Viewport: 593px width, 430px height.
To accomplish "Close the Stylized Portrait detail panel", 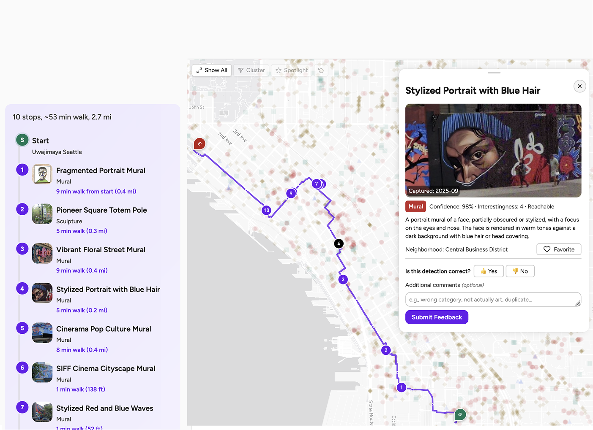I will (579, 86).
